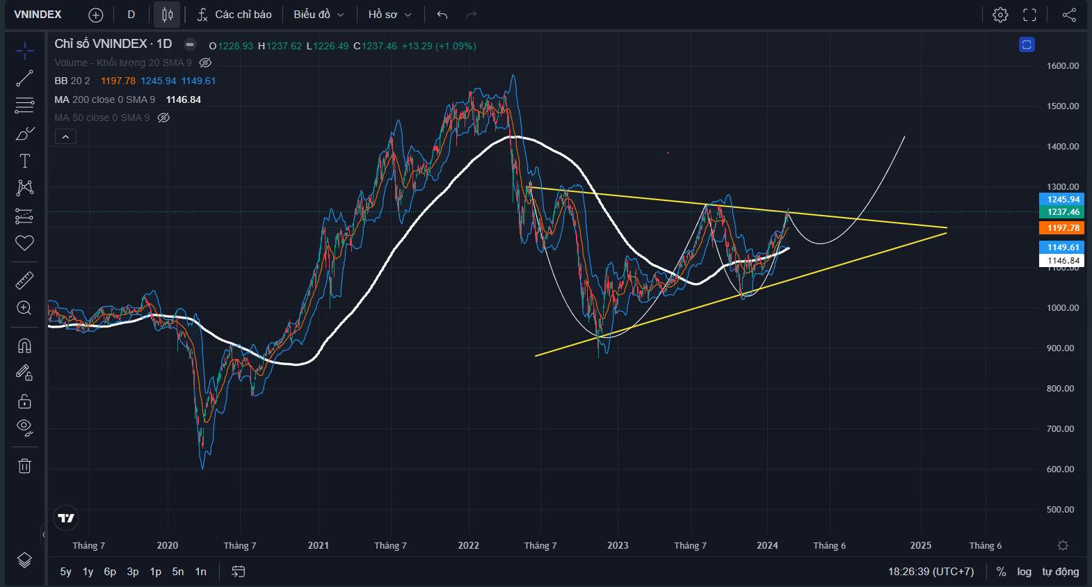Open the Hồ sơ dropdown

click(390, 15)
